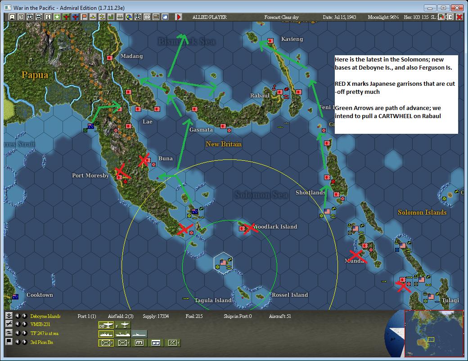The height and width of the screenshot is (361, 468).
Task: Select the bridge-symbol land unit icon
Action: [139, 343]
